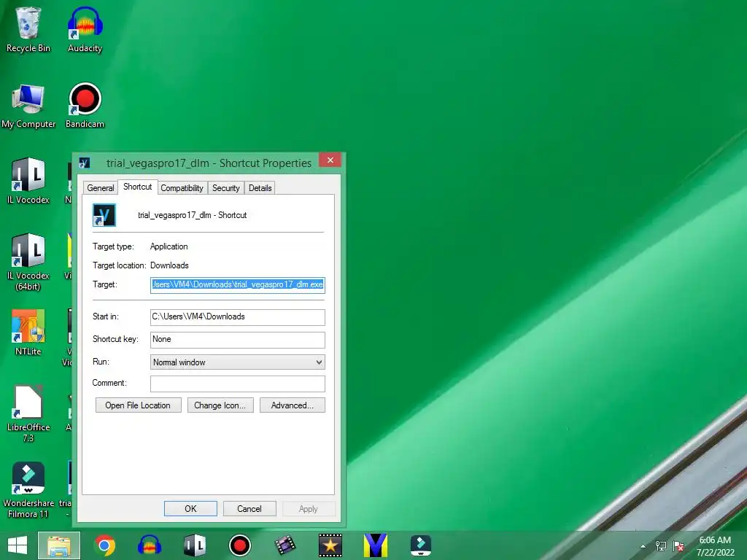The width and height of the screenshot is (747, 560).
Task: Switch to the General tab
Action: 101,188
